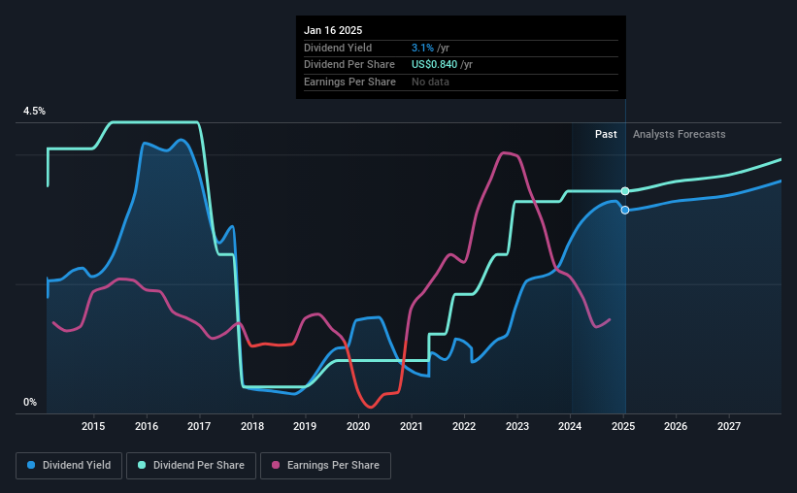Click the 2022 x-axis year label
This screenshot has width=797, height=493.
click(x=464, y=426)
